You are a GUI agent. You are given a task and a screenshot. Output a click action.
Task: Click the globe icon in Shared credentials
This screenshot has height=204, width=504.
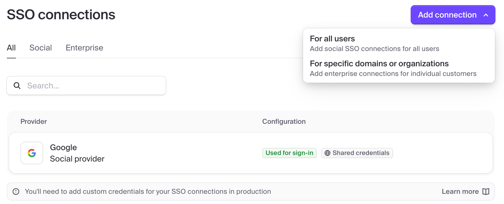tap(327, 153)
